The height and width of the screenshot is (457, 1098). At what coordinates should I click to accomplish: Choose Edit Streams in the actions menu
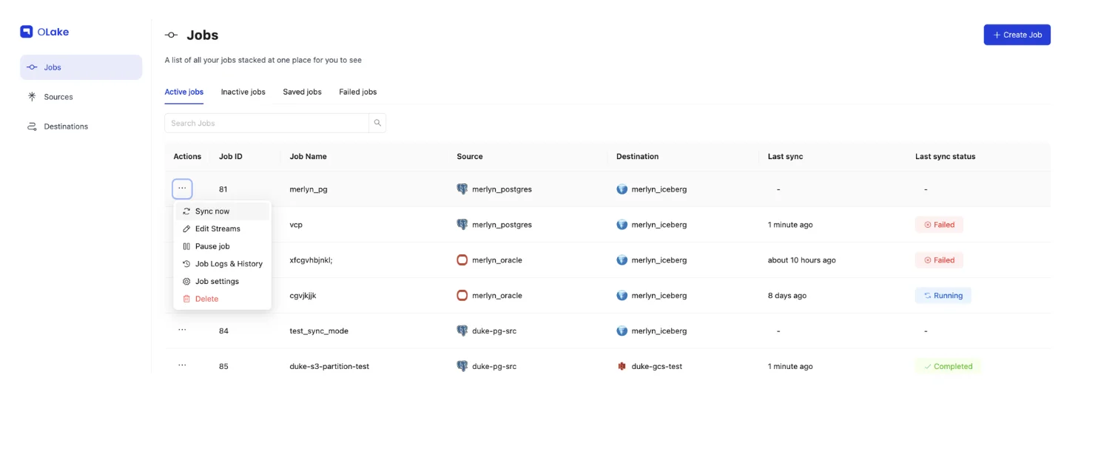(217, 229)
